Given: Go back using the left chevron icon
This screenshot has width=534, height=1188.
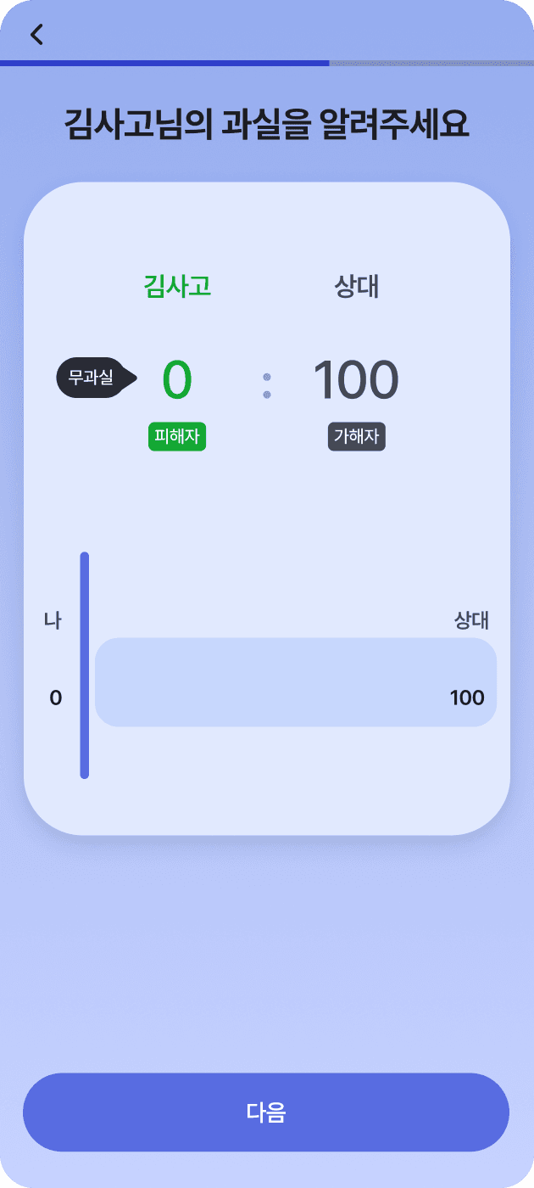Looking at the screenshot, I should (x=36, y=34).
